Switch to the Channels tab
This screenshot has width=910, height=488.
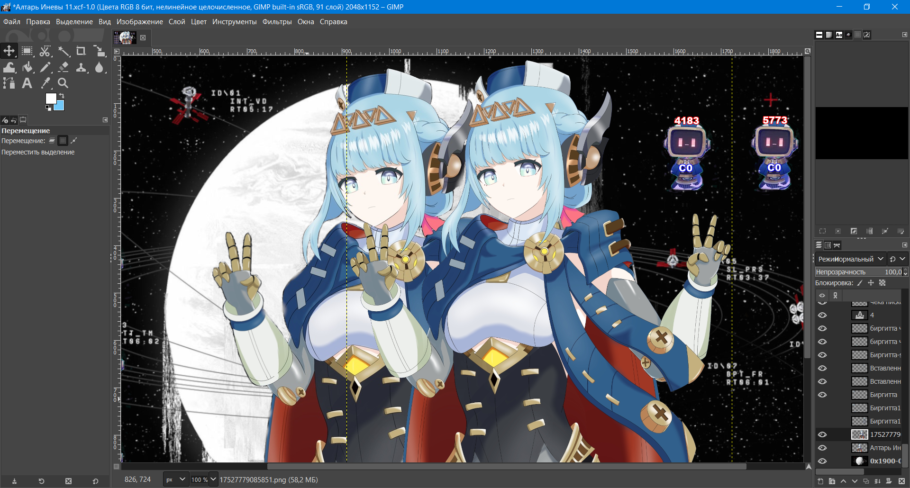(828, 245)
